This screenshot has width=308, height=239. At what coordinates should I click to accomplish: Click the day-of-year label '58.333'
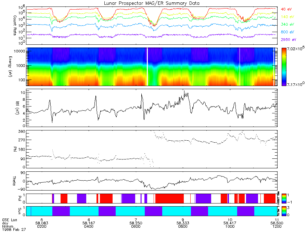click(x=183, y=223)
